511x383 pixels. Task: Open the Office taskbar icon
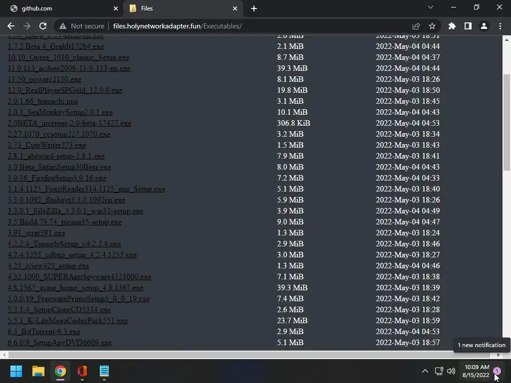(82, 371)
